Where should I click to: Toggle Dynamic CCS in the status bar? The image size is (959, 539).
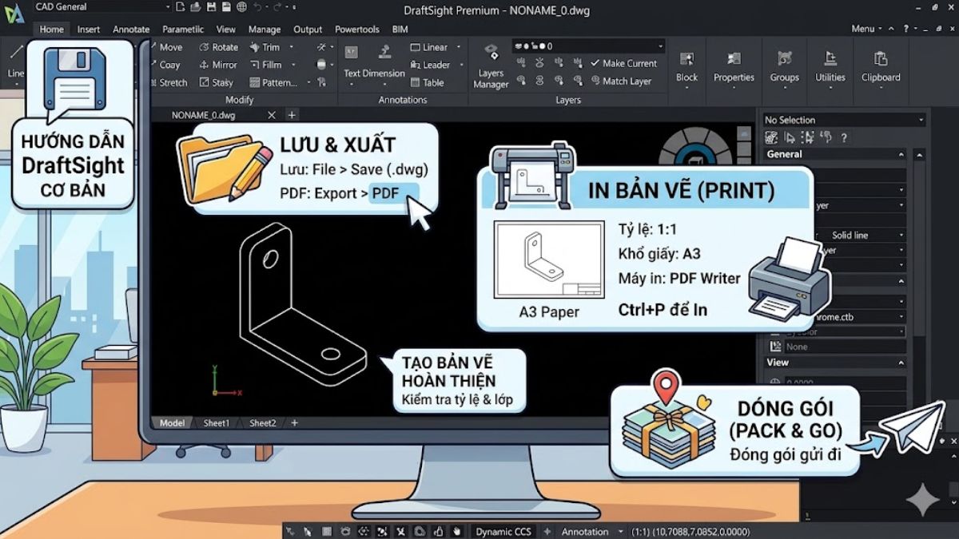(x=503, y=531)
